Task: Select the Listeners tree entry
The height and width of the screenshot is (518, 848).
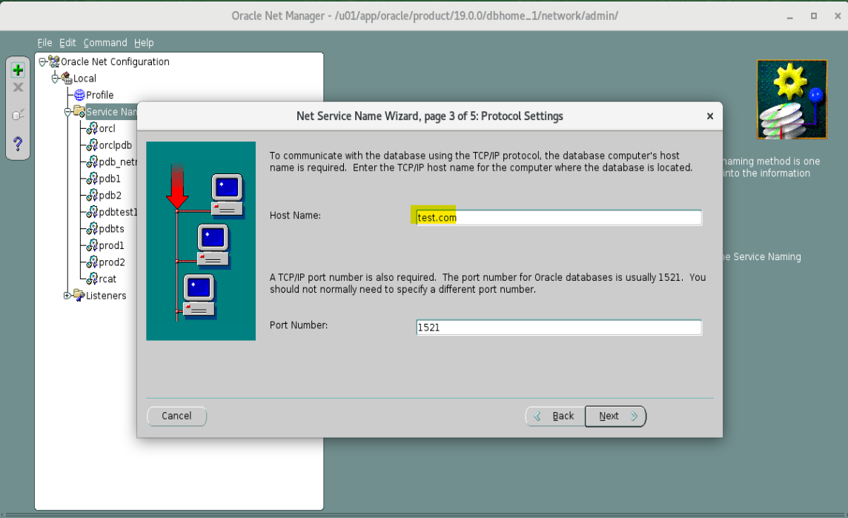Action: click(106, 296)
